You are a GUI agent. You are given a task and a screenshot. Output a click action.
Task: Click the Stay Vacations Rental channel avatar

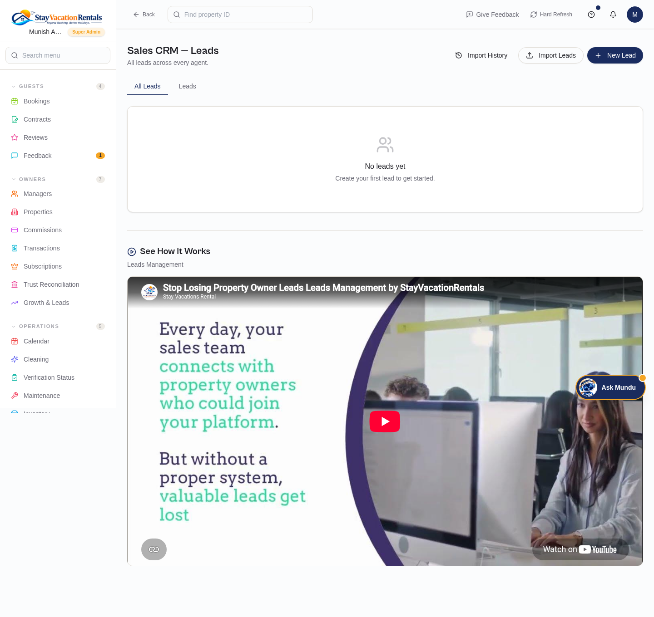(x=149, y=292)
